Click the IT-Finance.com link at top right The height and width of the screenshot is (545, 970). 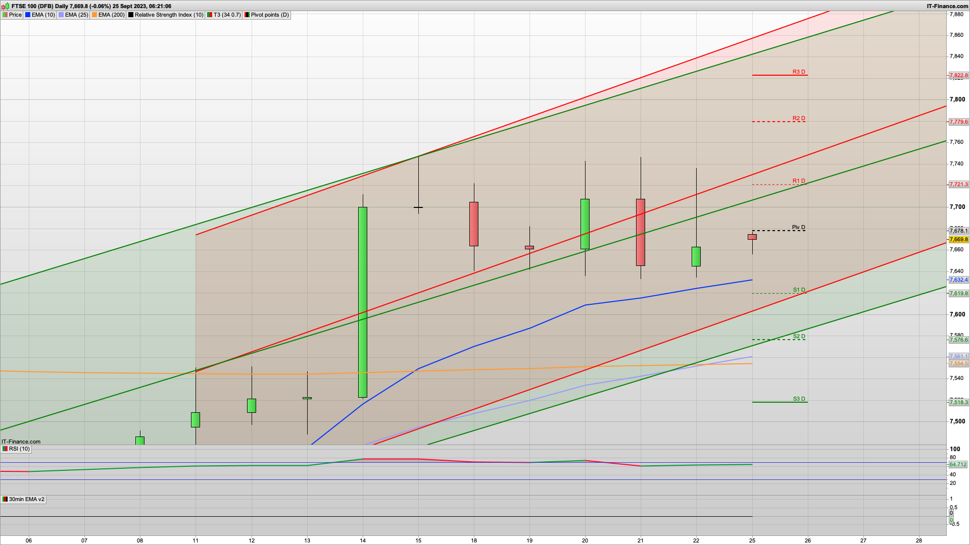point(947,6)
